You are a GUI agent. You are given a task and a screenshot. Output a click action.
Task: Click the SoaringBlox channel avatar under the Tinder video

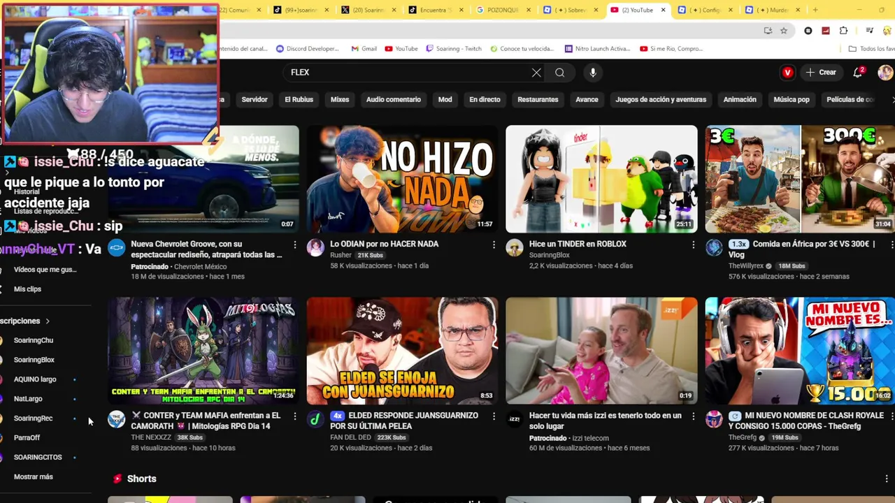coord(515,247)
